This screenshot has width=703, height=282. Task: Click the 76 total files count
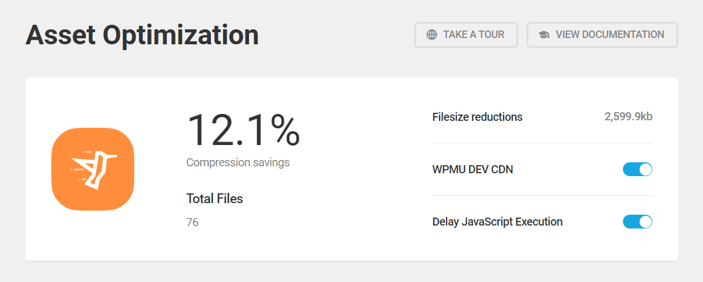click(192, 222)
